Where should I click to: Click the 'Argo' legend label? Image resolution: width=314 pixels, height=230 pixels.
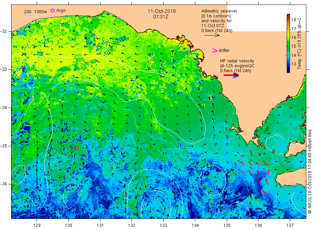click(61, 10)
